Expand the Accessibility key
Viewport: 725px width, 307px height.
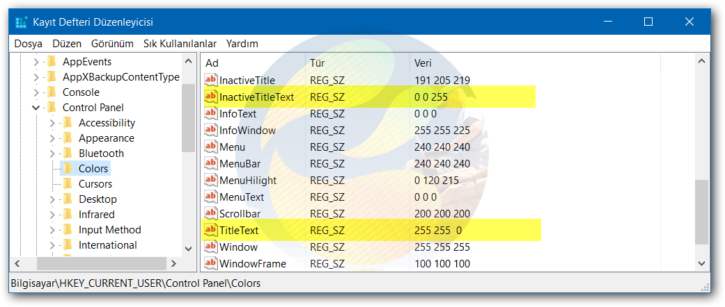52,123
